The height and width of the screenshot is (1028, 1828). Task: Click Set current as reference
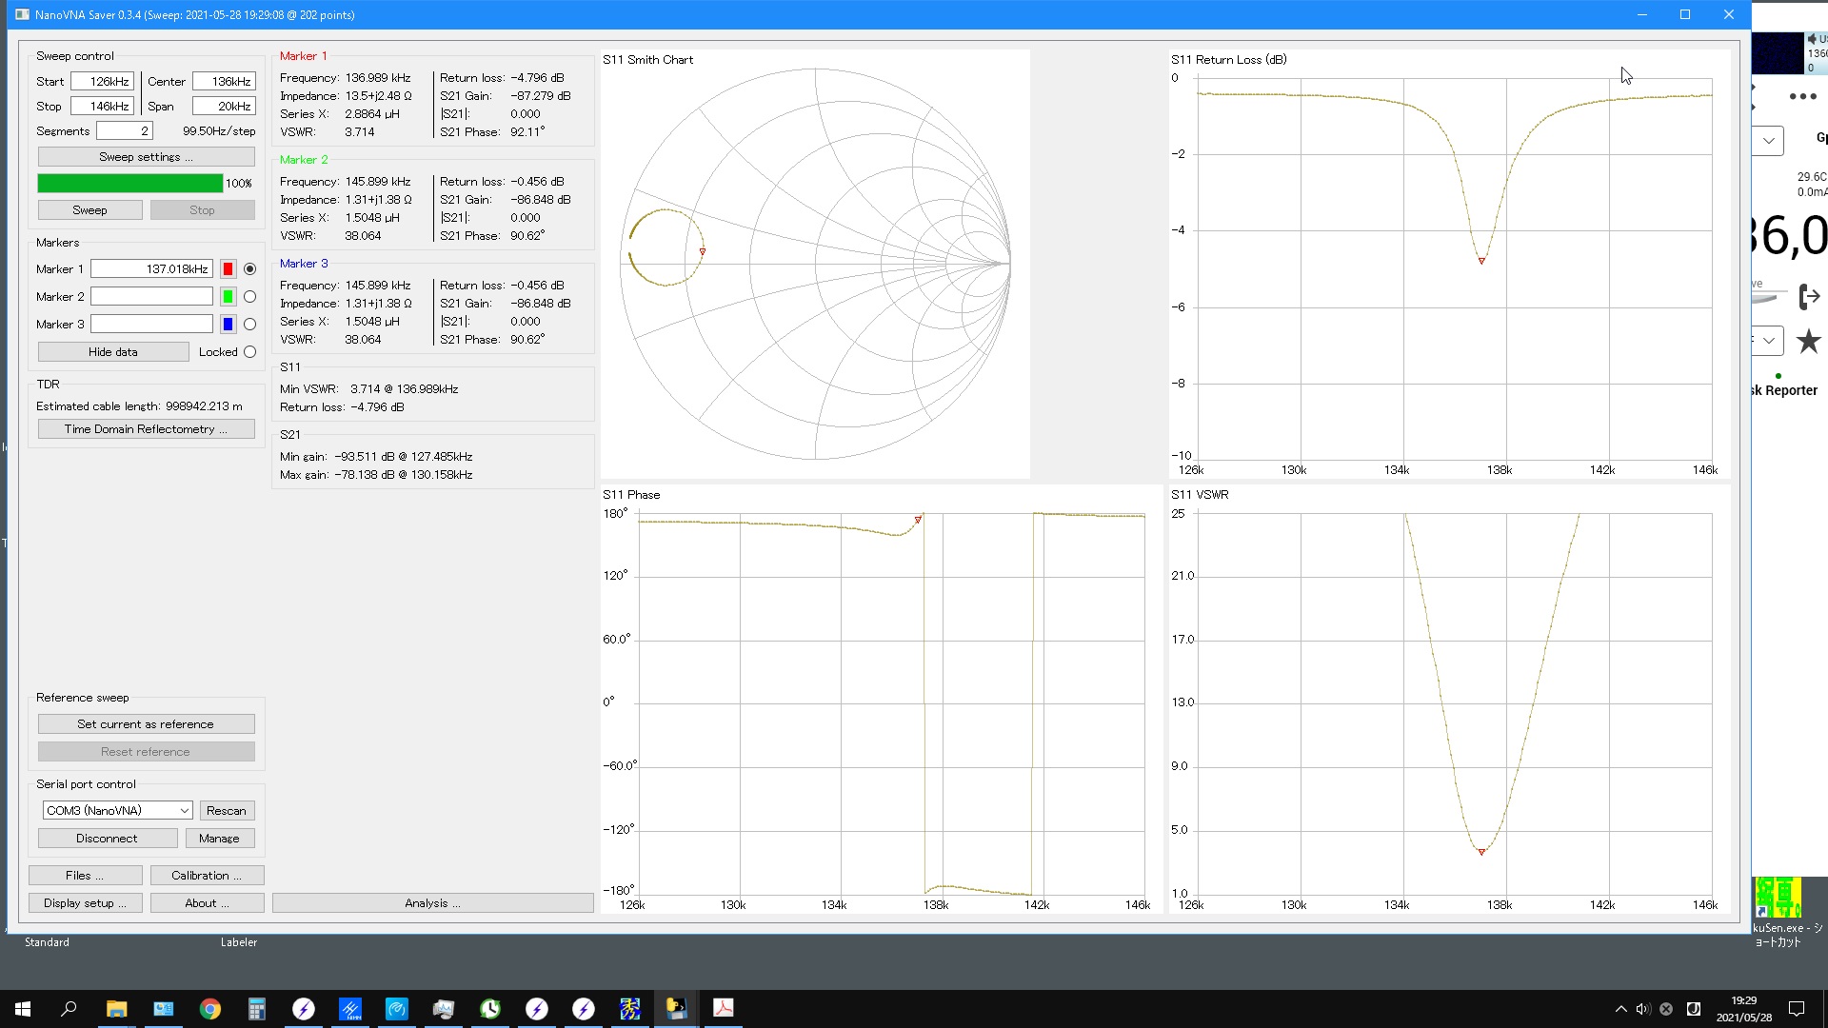click(146, 724)
